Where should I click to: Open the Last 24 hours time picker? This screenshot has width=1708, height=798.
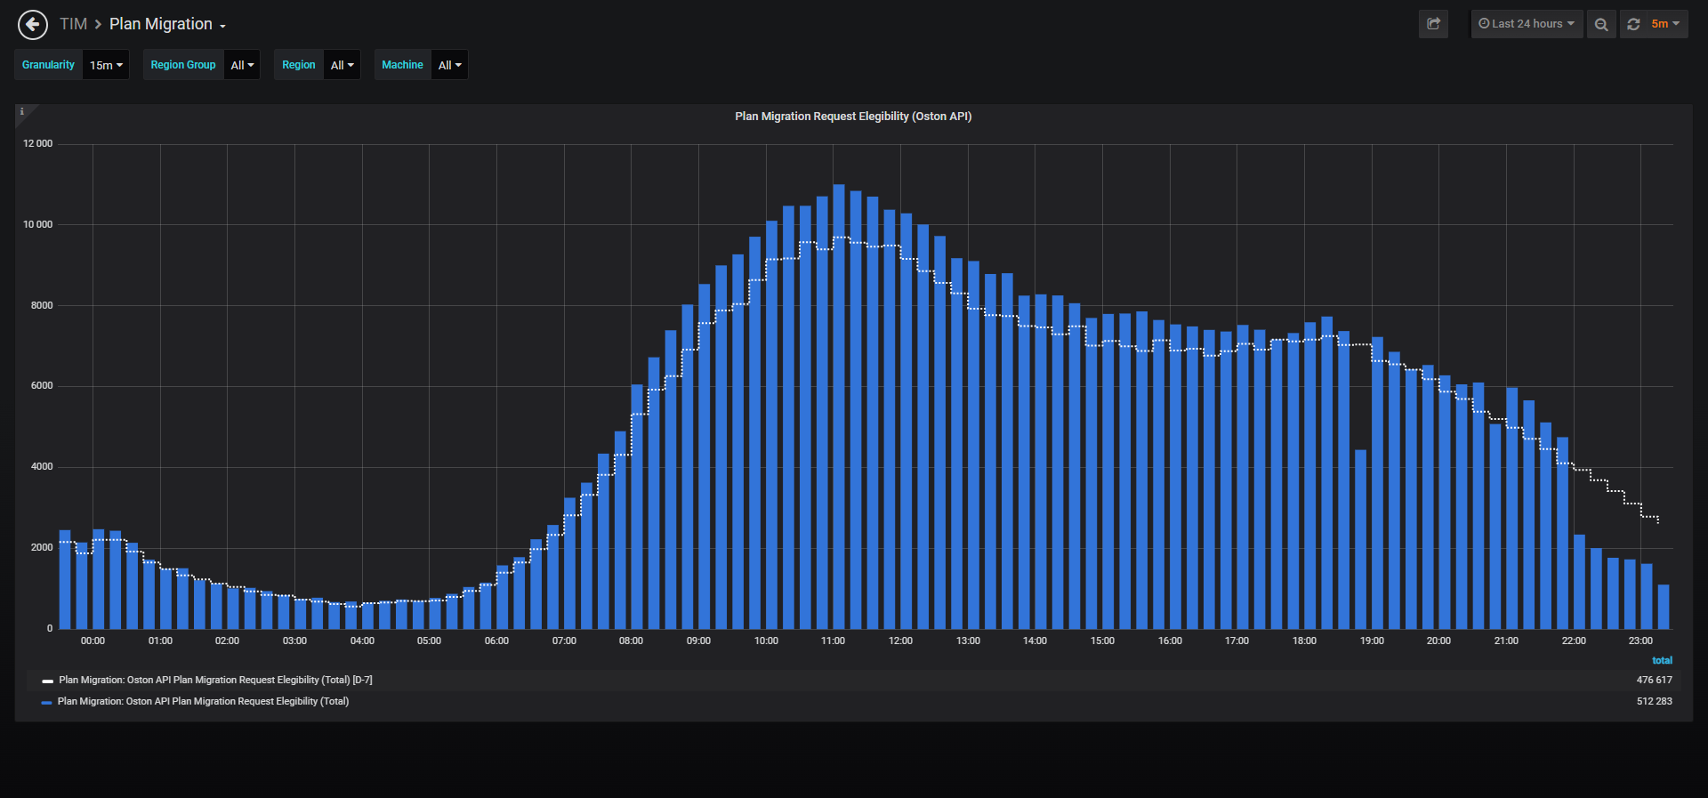click(1527, 24)
